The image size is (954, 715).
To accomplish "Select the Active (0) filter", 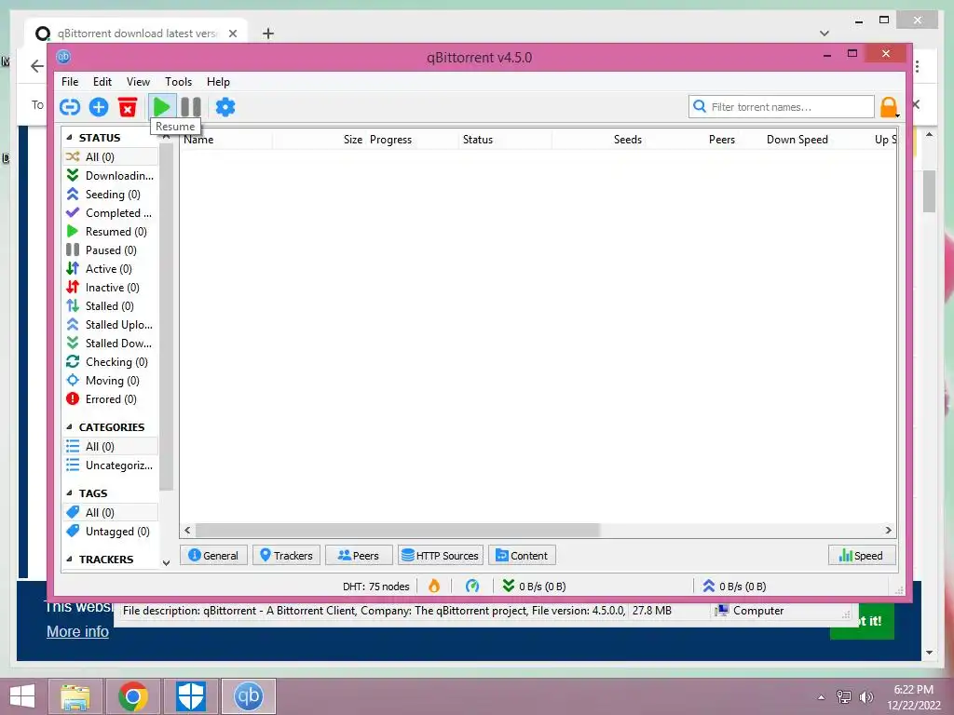I will pos(110,269).
